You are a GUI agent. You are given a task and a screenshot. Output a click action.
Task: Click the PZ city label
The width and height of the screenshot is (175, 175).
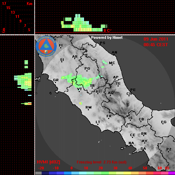[x=169, y=149]
